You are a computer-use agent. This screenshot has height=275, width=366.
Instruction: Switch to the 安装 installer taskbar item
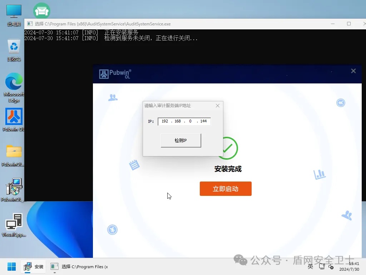(x=34, y=266)
